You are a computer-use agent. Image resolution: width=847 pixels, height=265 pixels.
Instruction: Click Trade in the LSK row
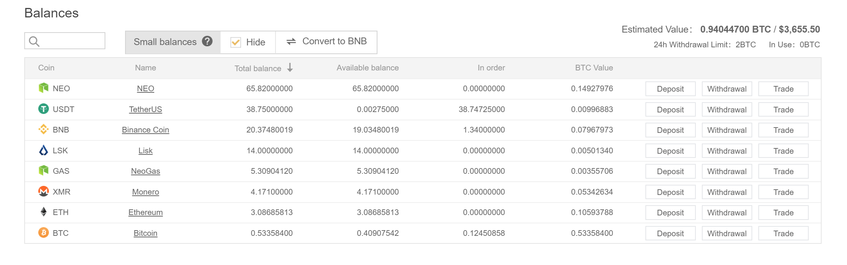click(x=783, y=151)
